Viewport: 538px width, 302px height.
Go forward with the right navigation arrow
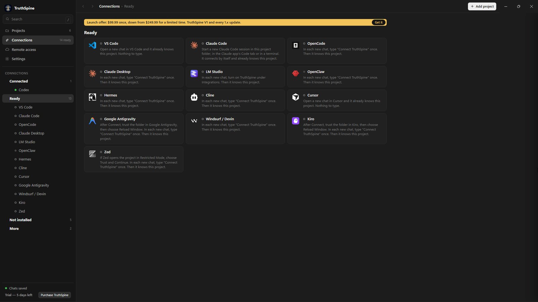[x=92, y=6]
